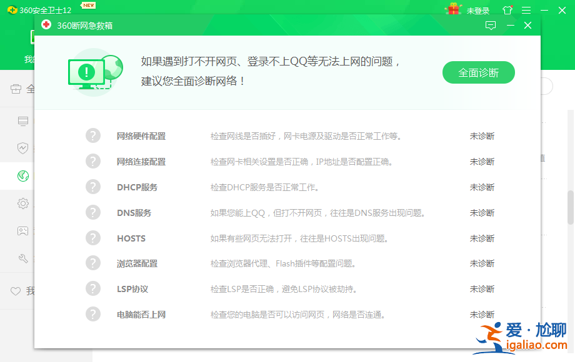Click 未诊断 status next to DNS服务

pyautogui.click(x=482, y=212)
